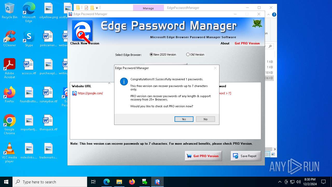The height and width of the screenshot is (187, 332).
Task: Select the purchasepl... document on desktop
Action: point(49,67)
